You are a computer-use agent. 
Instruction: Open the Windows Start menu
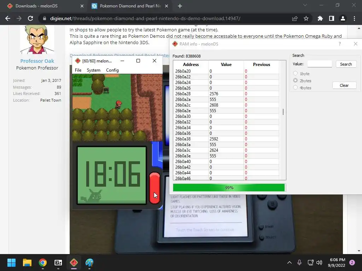click(11, 263)
